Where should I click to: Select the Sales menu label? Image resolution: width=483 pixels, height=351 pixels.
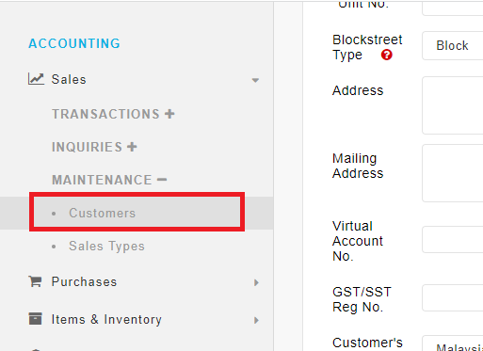point(69,79)
